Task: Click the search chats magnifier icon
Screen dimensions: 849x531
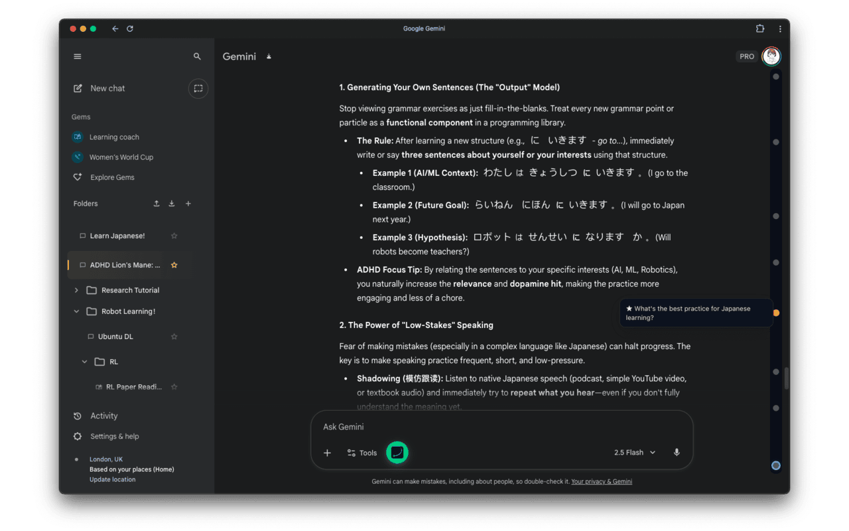Action: (x=197, y=56)
